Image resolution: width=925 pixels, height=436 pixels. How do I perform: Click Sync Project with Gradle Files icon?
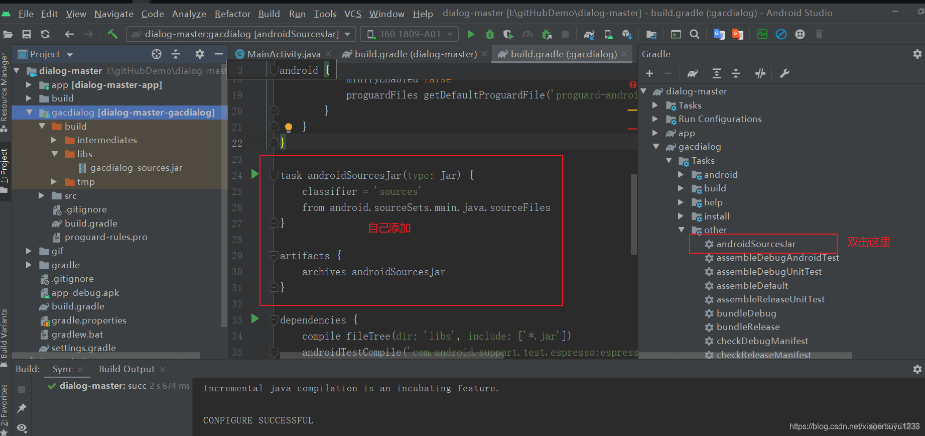pos(589,34)
